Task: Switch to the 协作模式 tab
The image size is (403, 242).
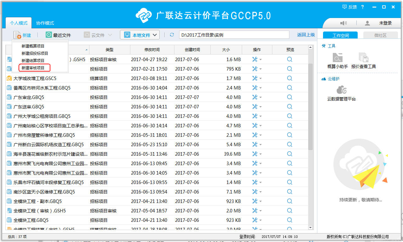Action: pyautogui.click(x=45, y=23)
